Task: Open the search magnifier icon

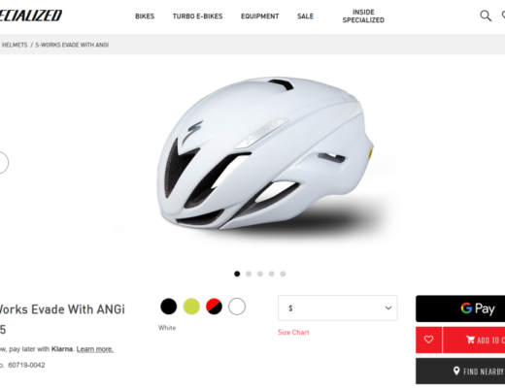Action: (486, 16)
